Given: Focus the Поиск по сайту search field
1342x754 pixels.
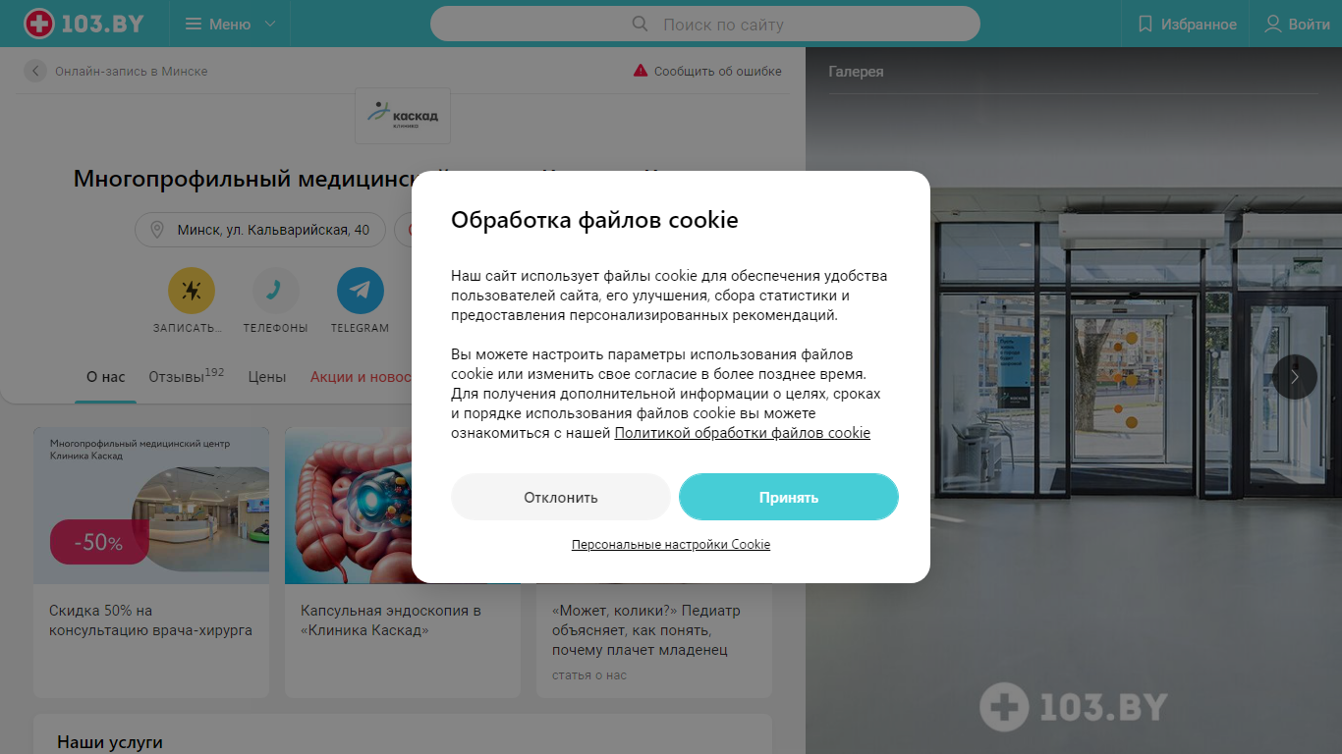Looking at the screenshot, I should tap(705, 24).
